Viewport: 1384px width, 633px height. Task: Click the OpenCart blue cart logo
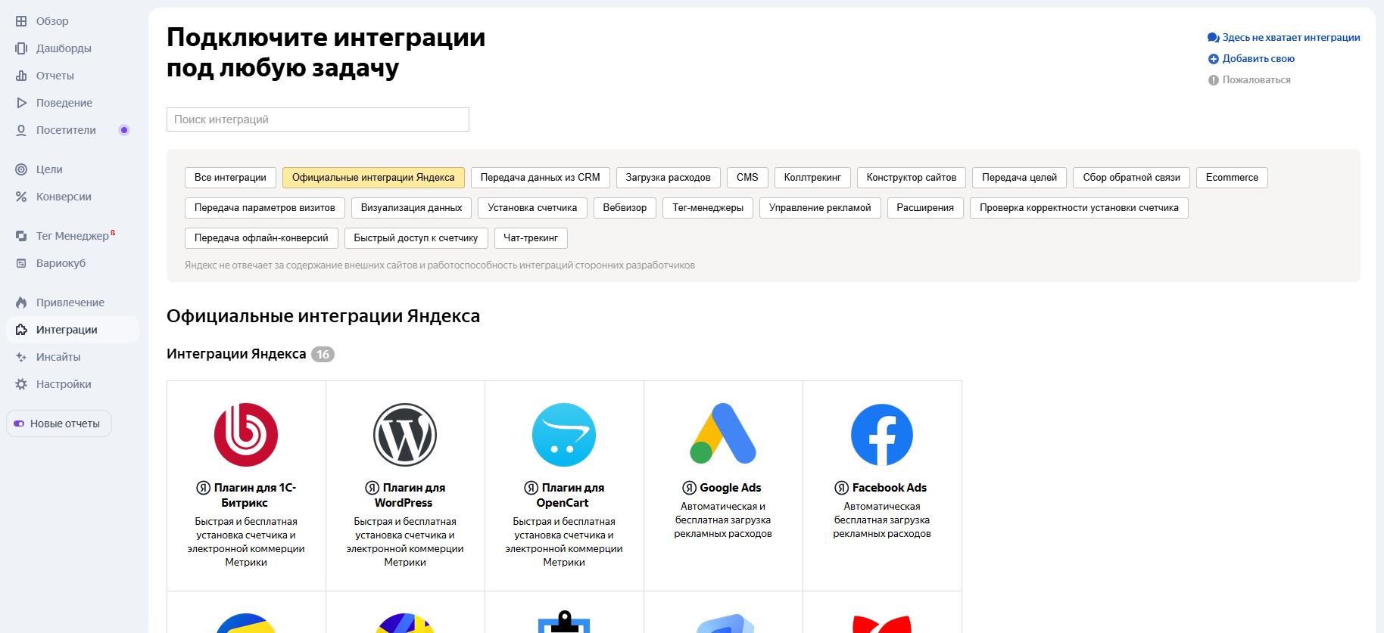click(564, 435)
